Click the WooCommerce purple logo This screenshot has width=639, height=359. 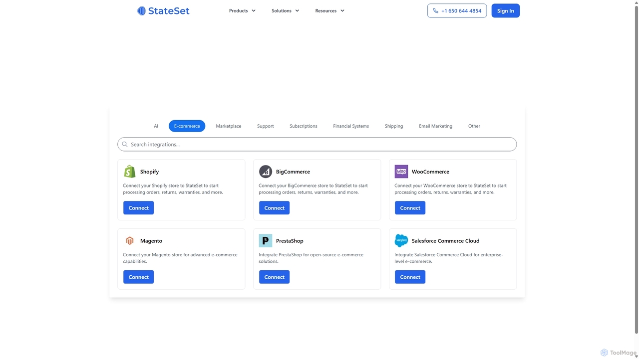[401, 172]
